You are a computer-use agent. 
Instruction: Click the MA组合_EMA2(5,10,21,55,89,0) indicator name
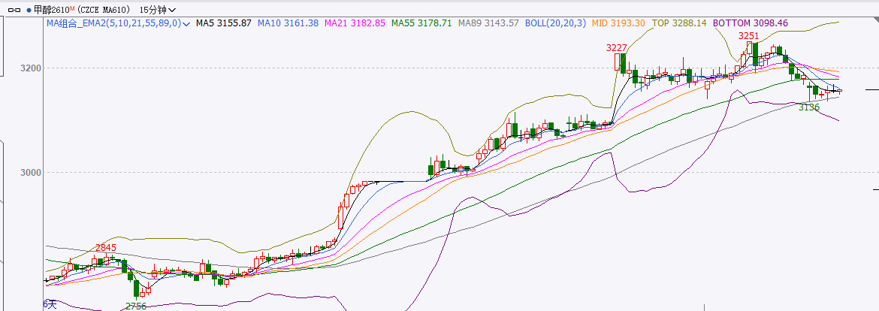tap(114, 23)
